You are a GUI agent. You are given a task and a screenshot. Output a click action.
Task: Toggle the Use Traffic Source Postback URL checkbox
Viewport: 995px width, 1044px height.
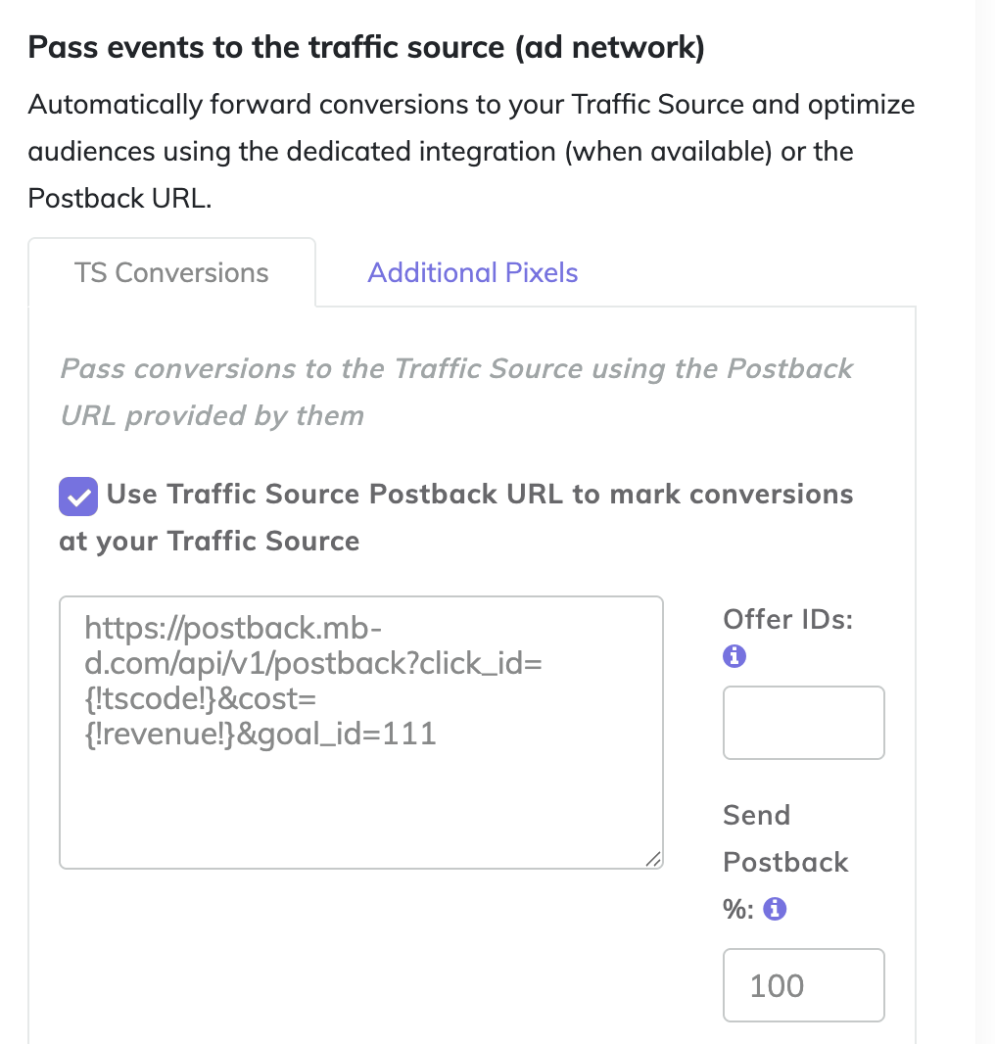click(78, 496)
